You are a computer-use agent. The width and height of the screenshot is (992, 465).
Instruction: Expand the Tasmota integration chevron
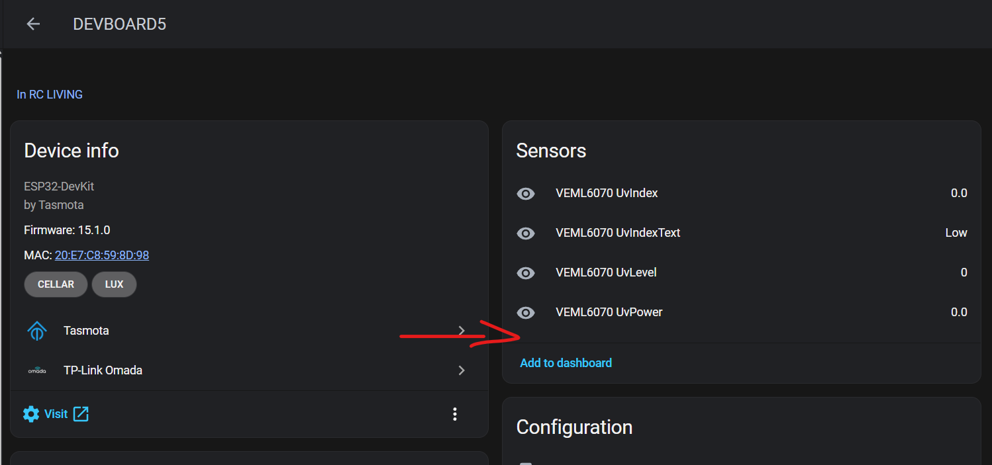click(x=462, y=331)
